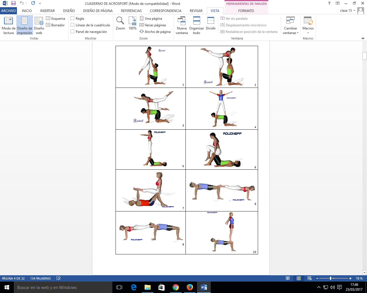Open Google Chrome from the taskbar
367x293 pixels.
point(176,287)
